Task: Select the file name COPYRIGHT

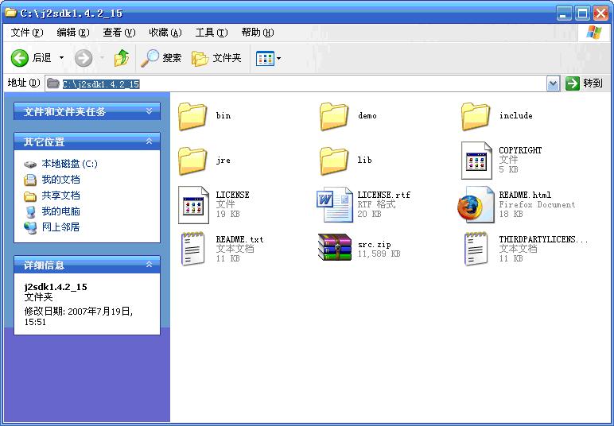Action: tap(520, 150)
